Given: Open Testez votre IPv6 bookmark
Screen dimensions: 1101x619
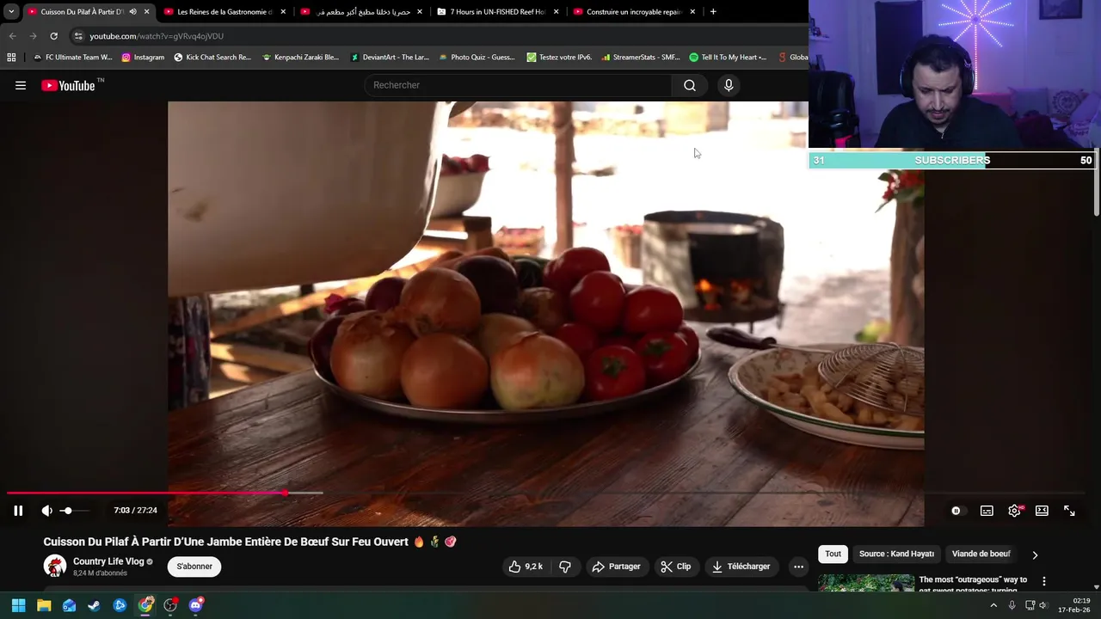Looking at the screenshot, I should pos(559,58).
